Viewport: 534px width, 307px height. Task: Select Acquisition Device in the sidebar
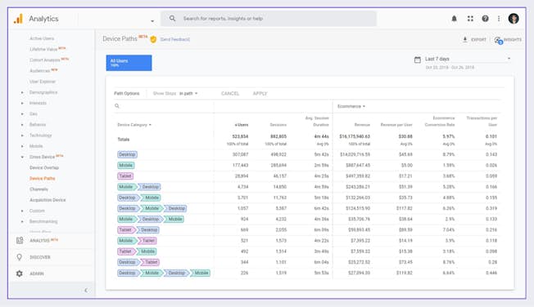point(48,200)
